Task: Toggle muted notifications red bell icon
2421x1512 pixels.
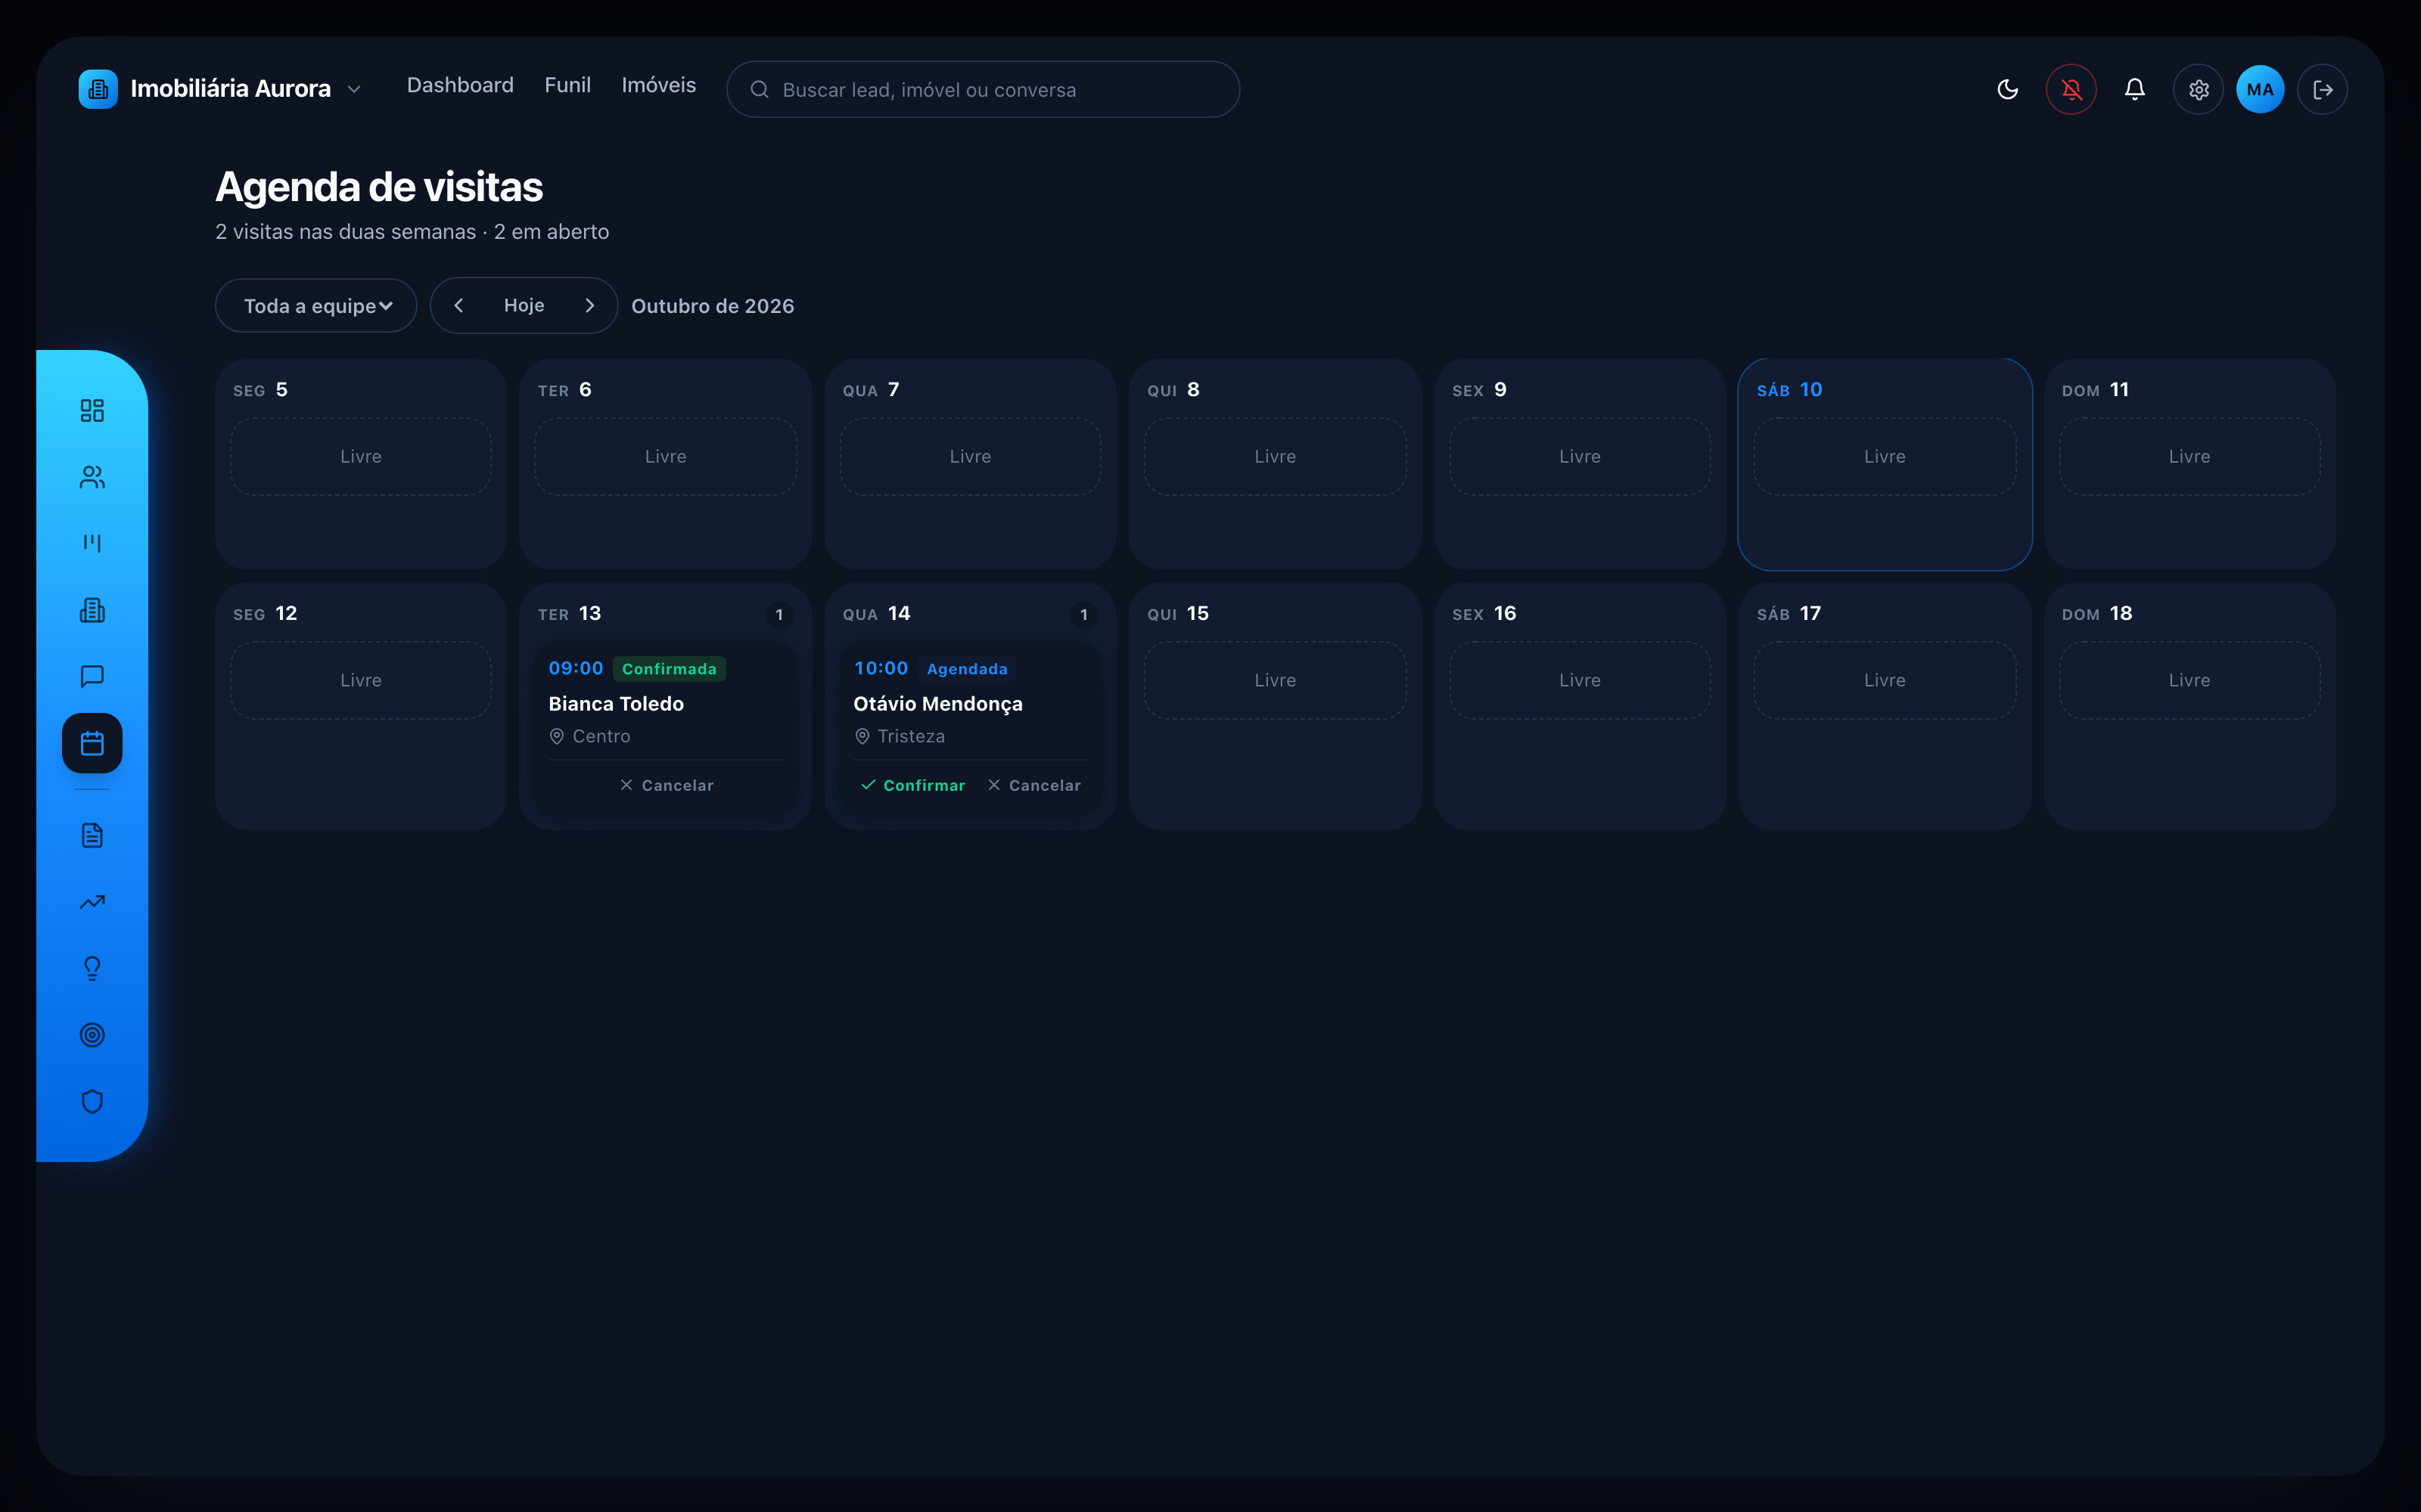Action: 2071,89
